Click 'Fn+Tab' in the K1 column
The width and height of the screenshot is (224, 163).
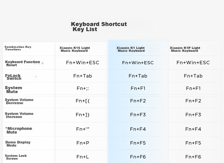point(138,76)
